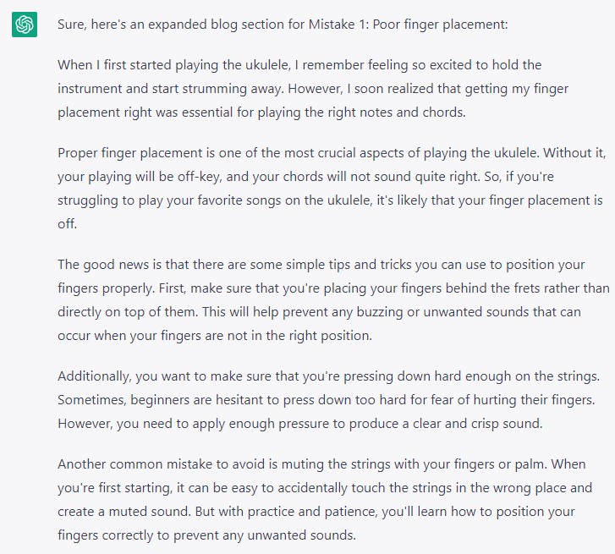Click the sentence about placing fingers behind frets
615x554 pixels.
click(333, 300)
